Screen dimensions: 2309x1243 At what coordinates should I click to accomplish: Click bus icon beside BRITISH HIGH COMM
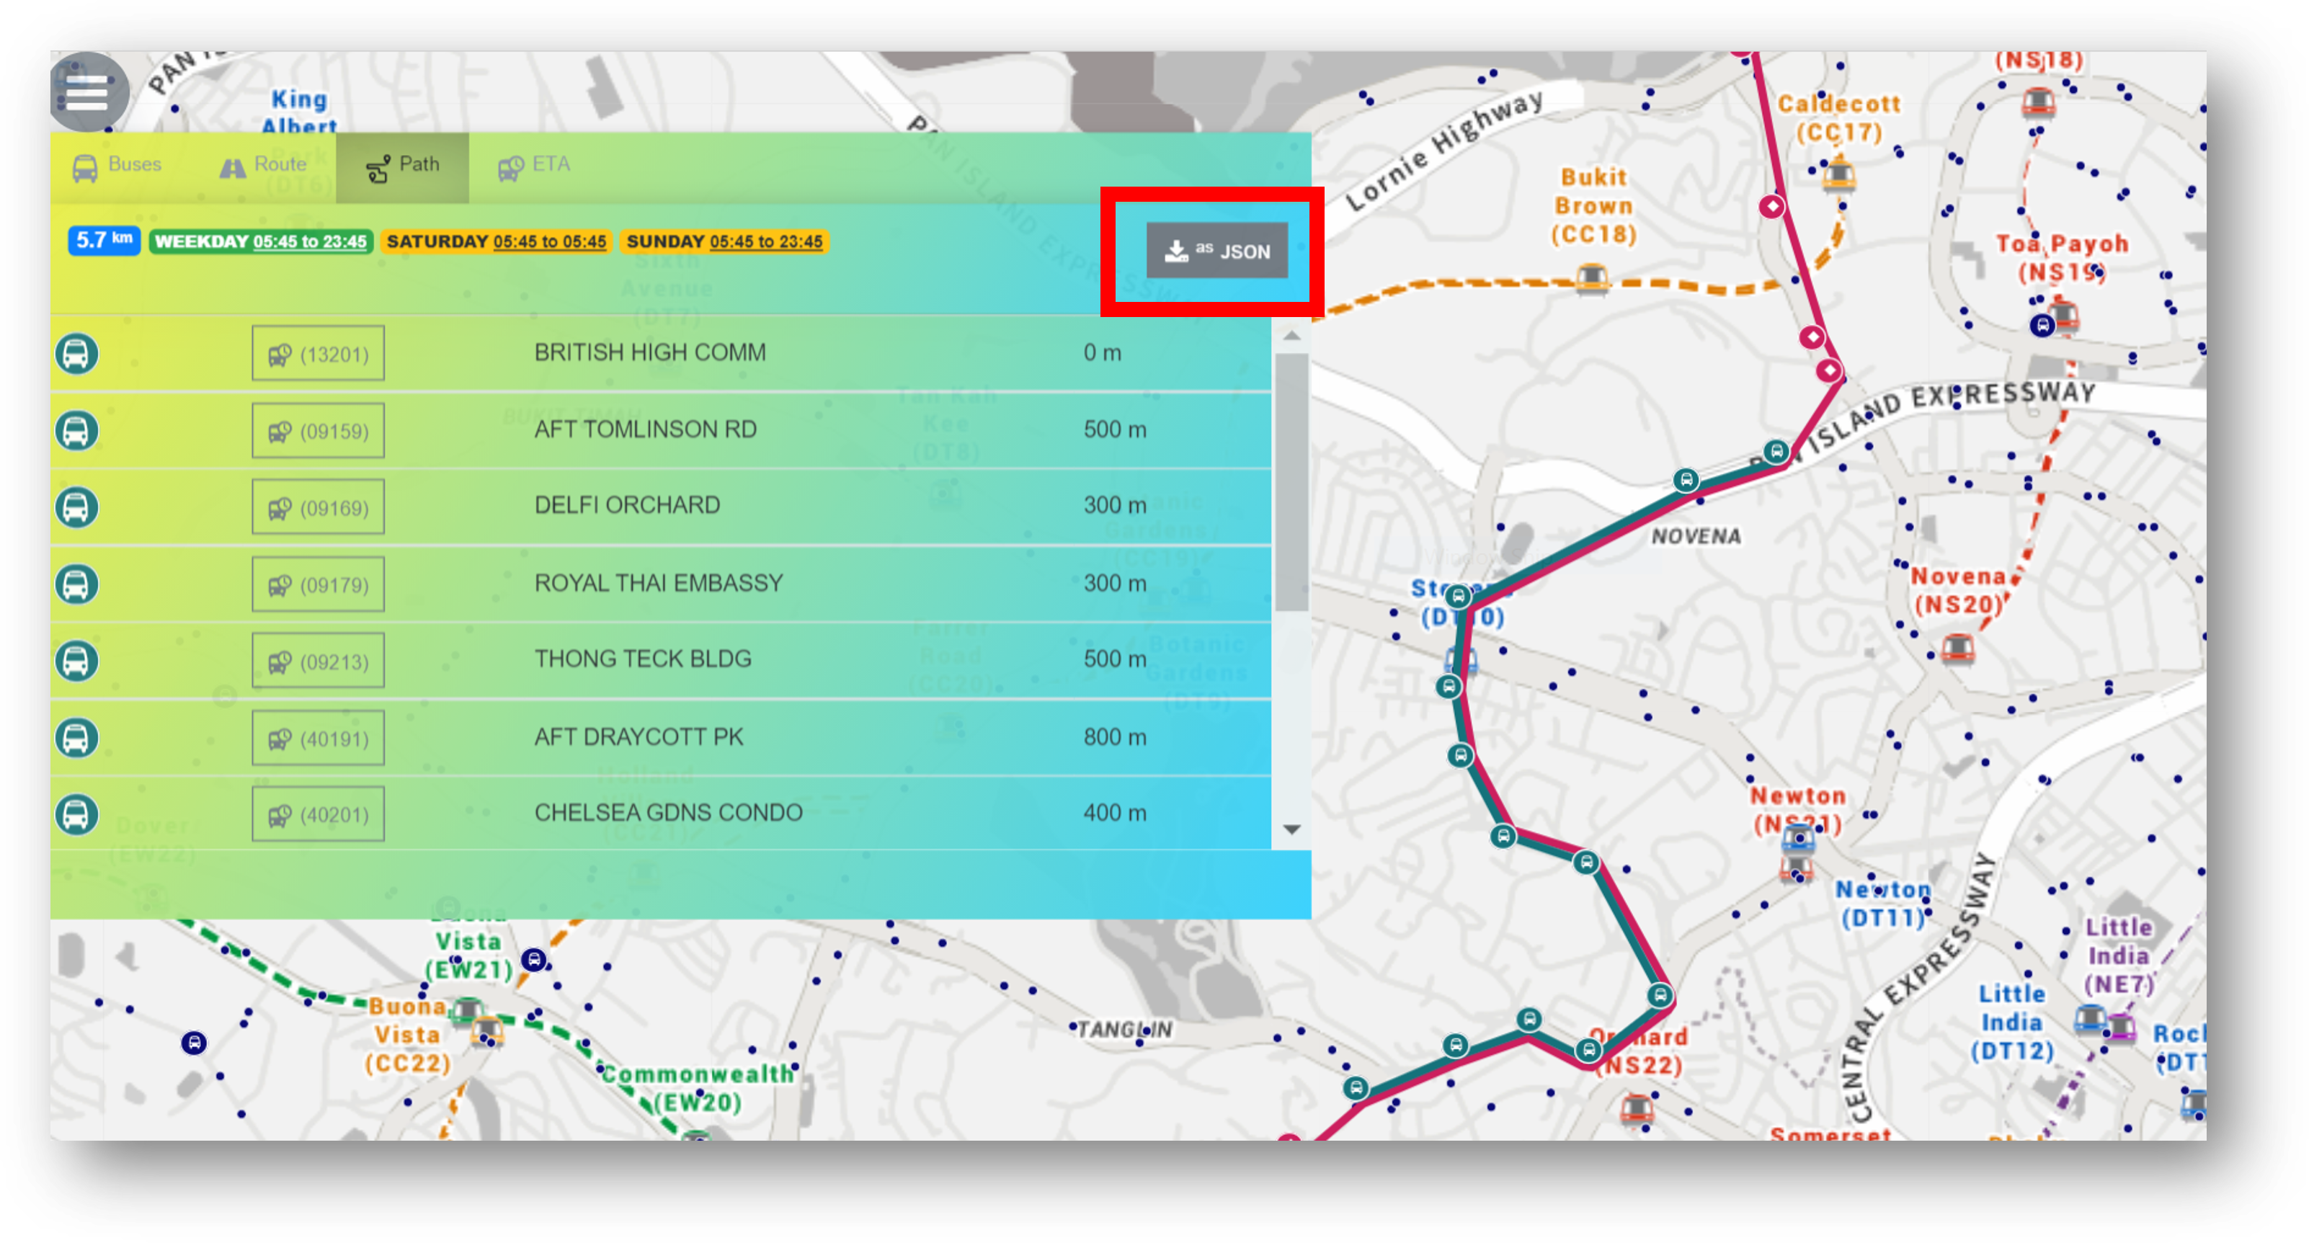click(77, 354)
